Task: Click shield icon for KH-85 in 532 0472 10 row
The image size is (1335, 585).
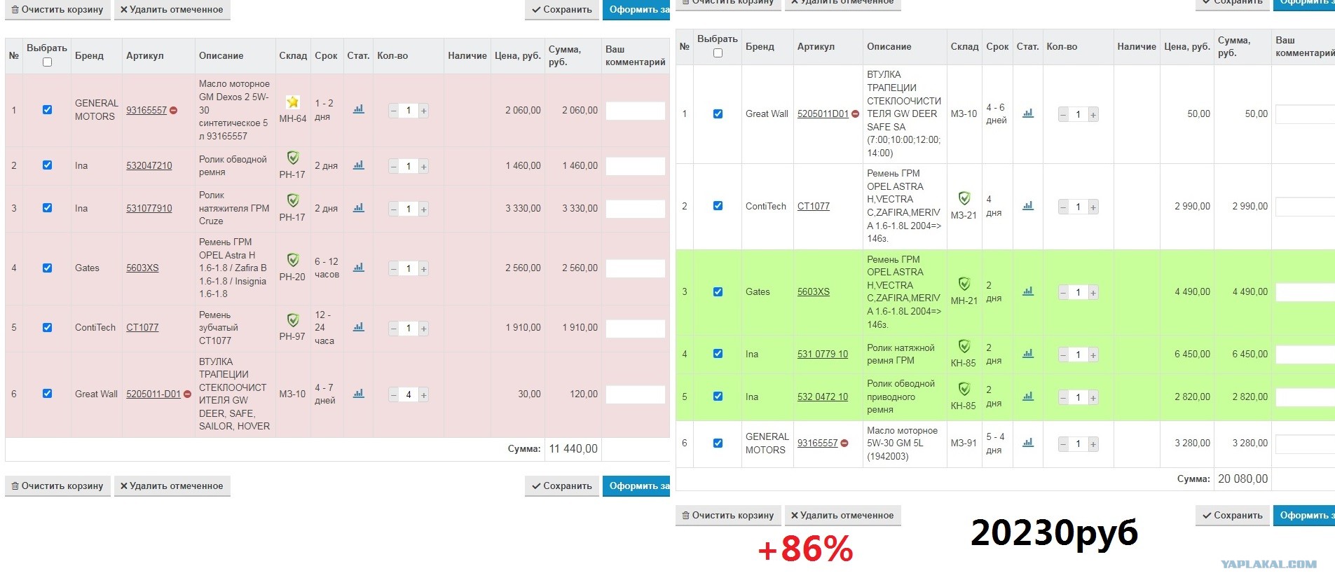Action: tap(964, 390)
